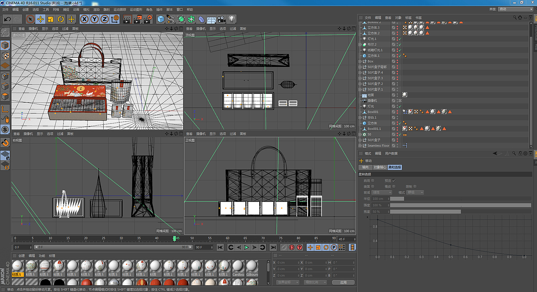The height and width of the screenshot is (292, 537).
Task: Add a camera object
Action: 222,19
